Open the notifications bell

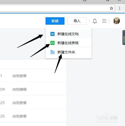(x=95, y=21)
